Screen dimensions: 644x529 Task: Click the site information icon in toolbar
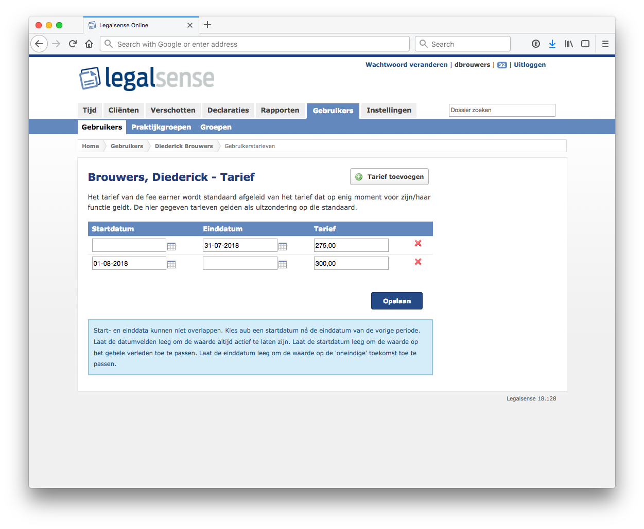(536, 44)
